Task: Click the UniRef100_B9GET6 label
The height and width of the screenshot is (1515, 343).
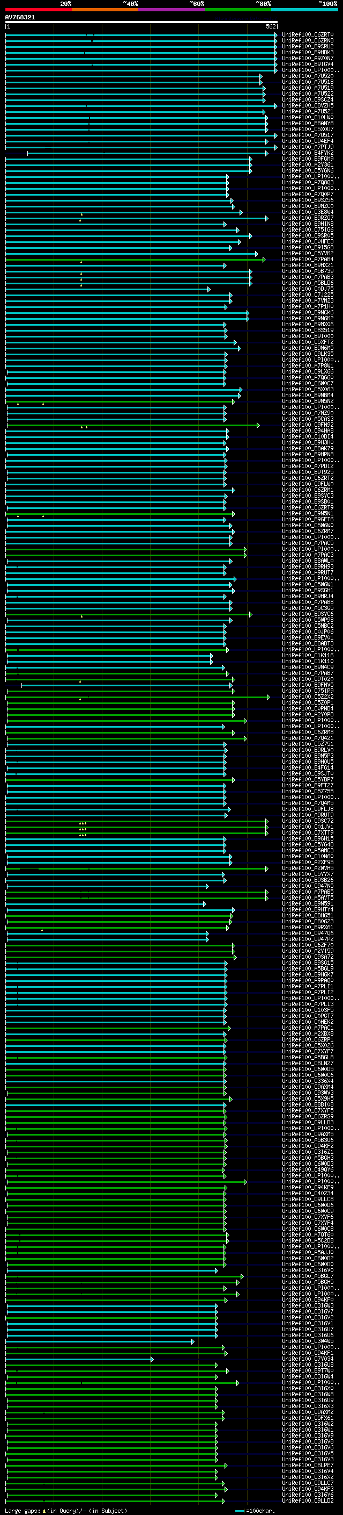Action: 308,519
